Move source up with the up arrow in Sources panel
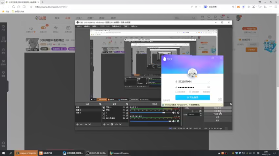 coord(116,124)
